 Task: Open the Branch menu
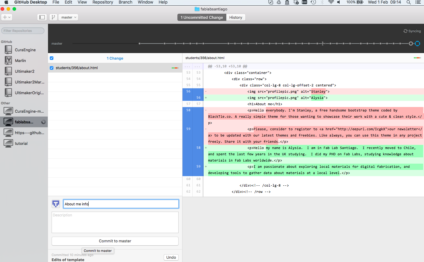pos(125,2)
